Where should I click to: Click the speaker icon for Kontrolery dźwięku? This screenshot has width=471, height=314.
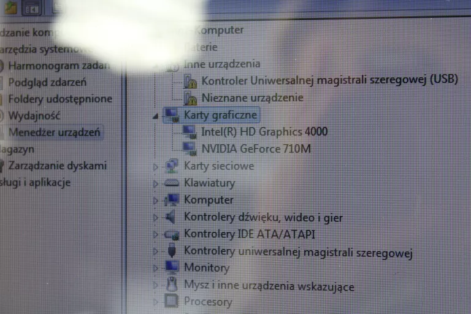tap(172, 217)
